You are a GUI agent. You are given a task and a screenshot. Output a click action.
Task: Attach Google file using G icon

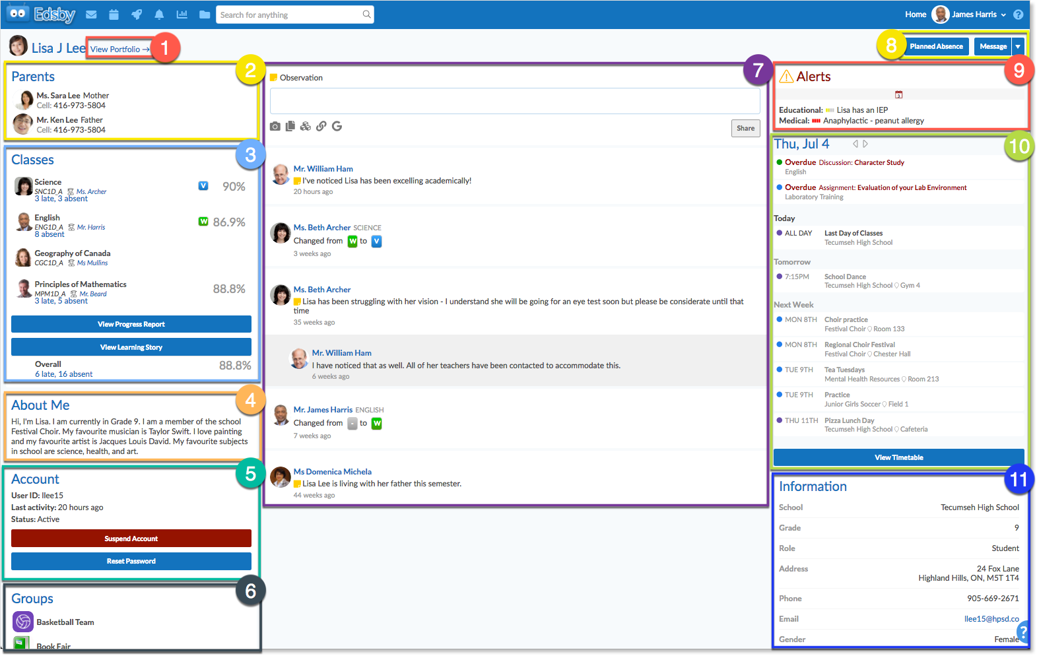click(337, 126)
